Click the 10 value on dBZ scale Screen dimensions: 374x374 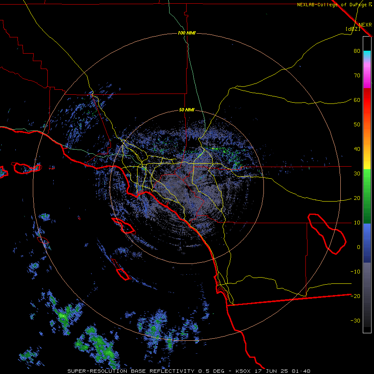pos(357,223)
